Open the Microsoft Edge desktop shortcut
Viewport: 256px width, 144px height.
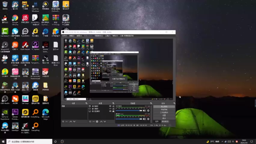click(46, 114)
